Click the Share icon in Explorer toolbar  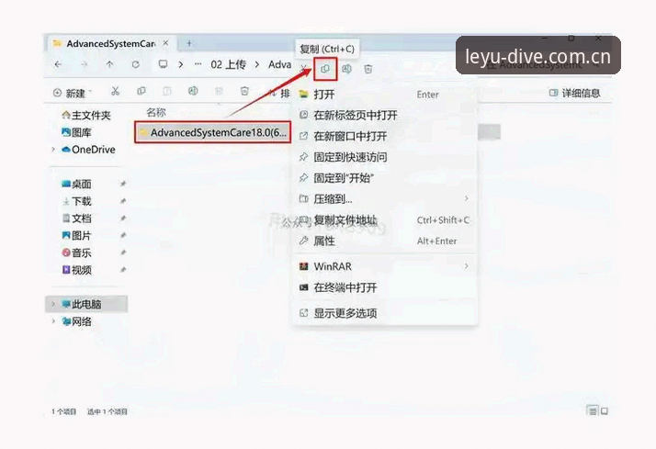(219, 91)
